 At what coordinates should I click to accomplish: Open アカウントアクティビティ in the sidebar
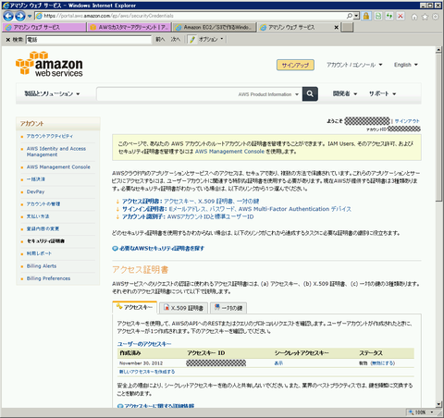tap(50, 136)
